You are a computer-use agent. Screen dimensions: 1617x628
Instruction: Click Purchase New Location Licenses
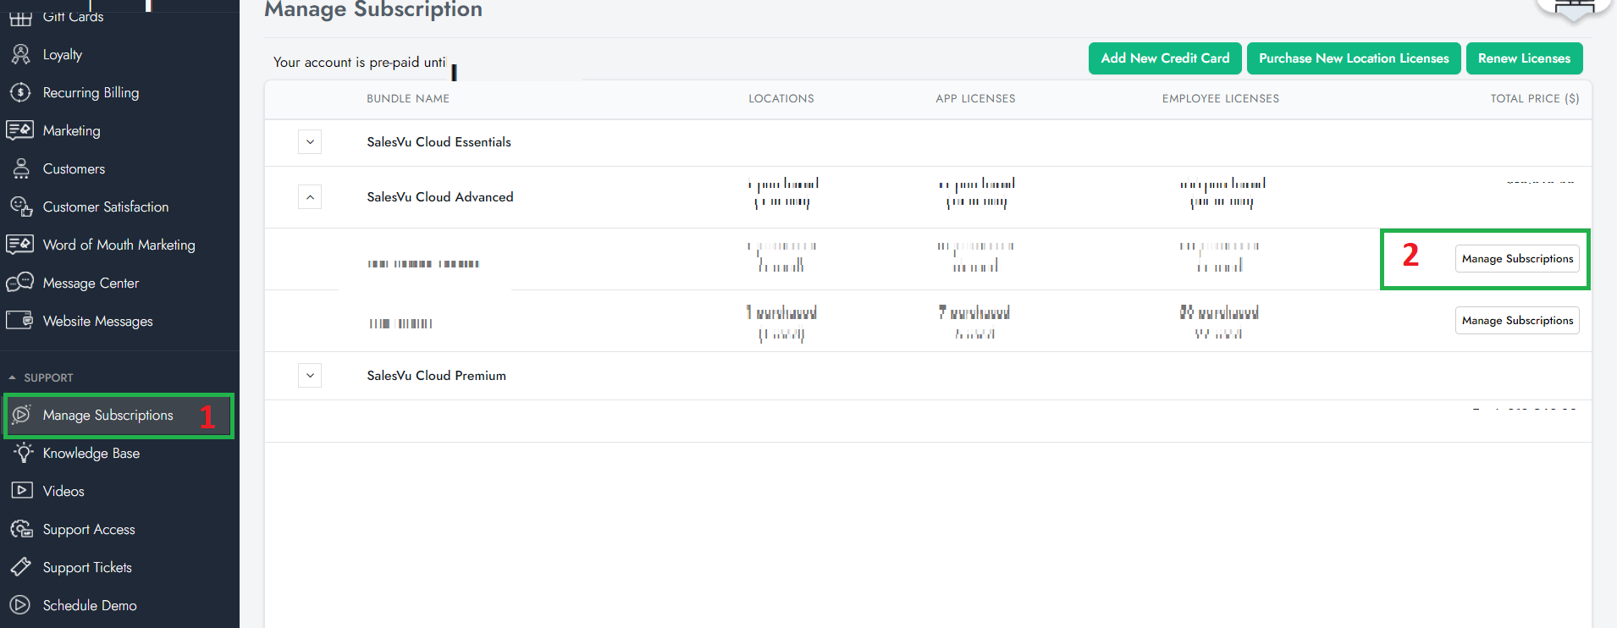point(1354,58)
